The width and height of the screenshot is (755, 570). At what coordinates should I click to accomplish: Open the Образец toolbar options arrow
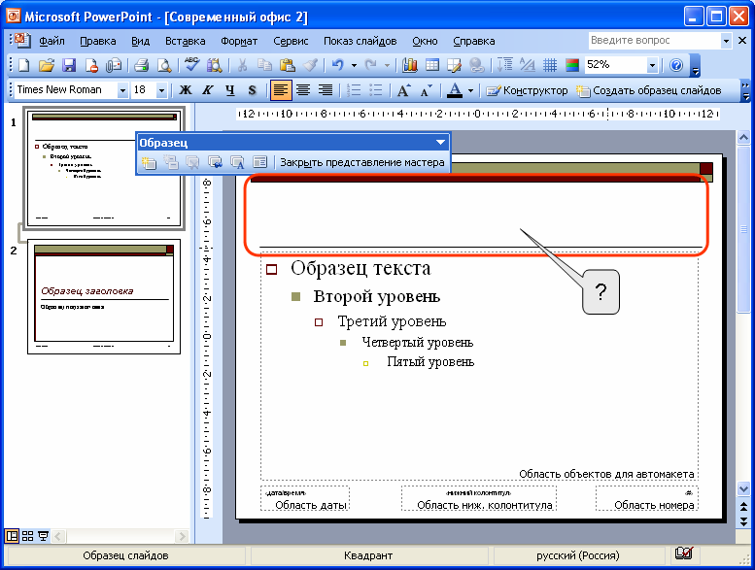pos(440,143)
